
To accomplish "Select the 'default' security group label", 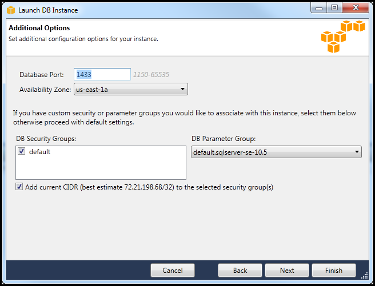I will (40, 152).
